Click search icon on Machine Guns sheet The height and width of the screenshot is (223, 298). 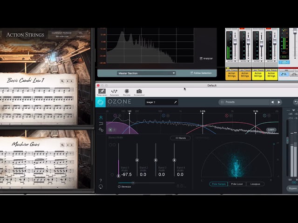(62, 145)
